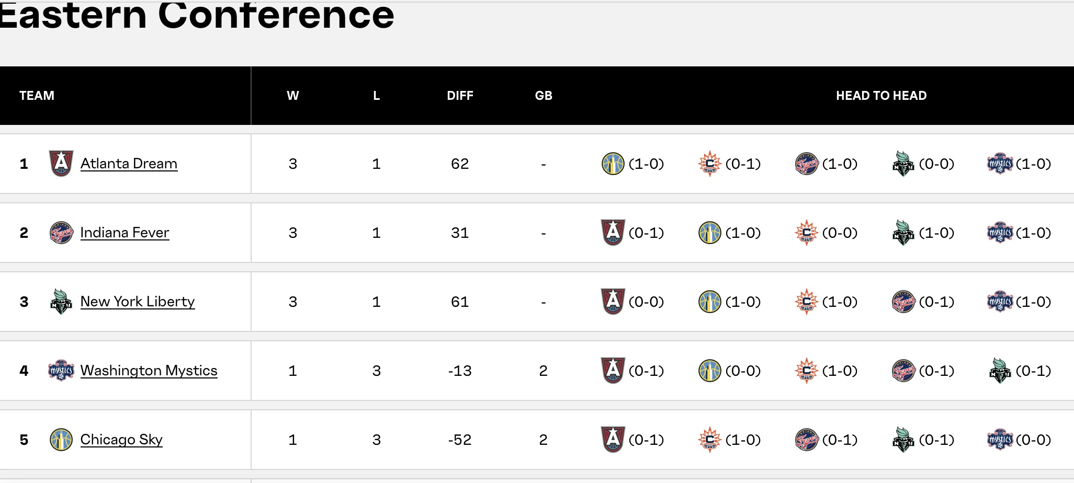Screen dimensions: 1074x483
Task: Click the Indiana Fever logo beside rank 2
Action: point(61,233)
